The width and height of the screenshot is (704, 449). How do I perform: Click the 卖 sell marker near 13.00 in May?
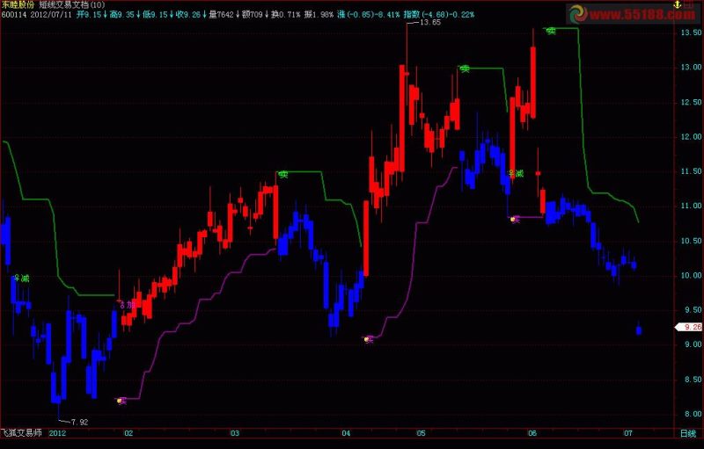tap(465, 69)
